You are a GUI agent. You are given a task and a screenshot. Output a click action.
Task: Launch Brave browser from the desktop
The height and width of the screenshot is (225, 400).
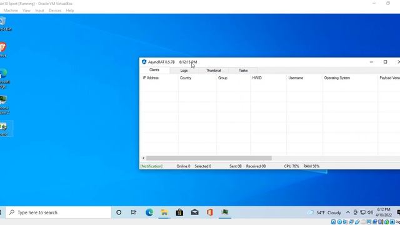click(x=2, y=50)
